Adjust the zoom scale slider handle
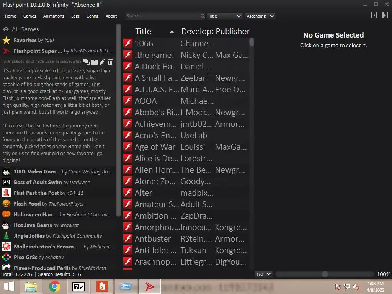Image resolution: width=392 pixels, height=294 pixels. click(x=325, y=274)
